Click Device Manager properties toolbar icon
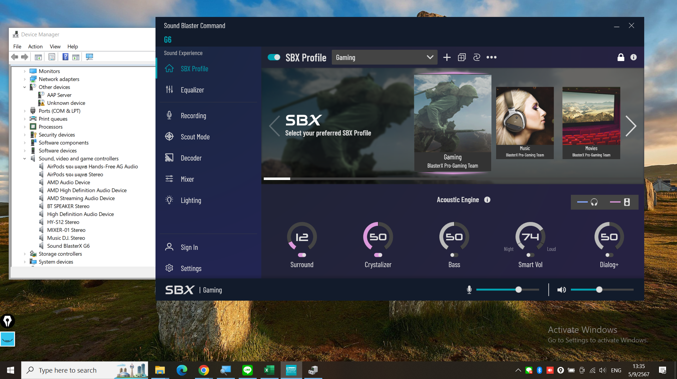Image resolution: width=677 pixels, height=379 pixels. [x=52, y=57]
